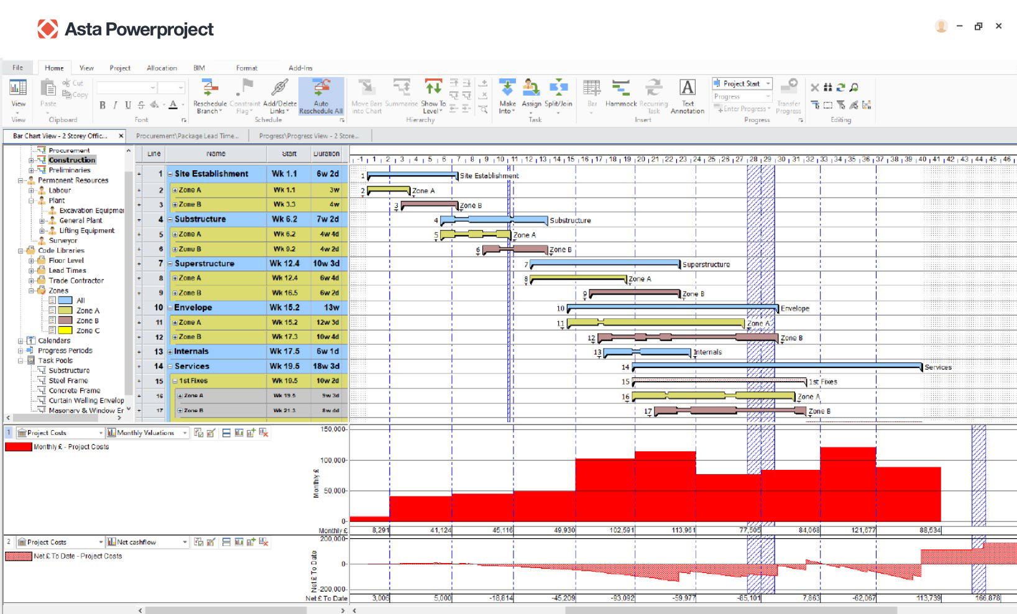Collapse the Site Establishment summary row
This screenshot has width=1017, height=614.
pos(170,174)
